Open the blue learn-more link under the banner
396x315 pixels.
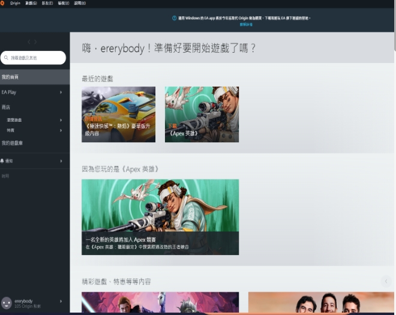(246, 25)
